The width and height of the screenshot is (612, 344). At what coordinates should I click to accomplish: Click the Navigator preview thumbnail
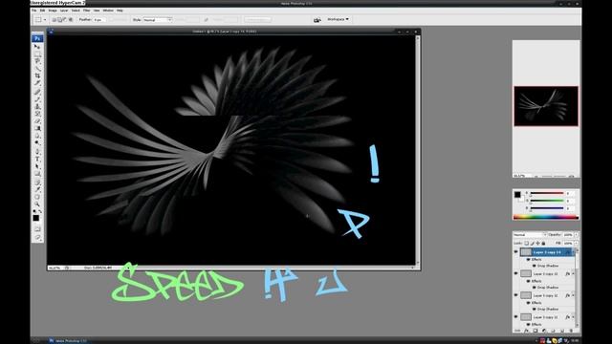point(546,106)
